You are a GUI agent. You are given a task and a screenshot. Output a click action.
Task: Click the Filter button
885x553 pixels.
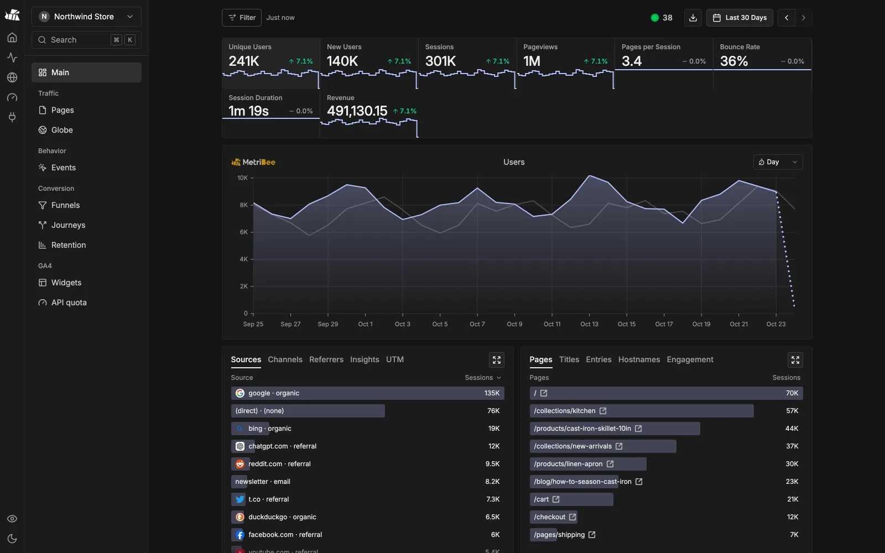click(x=242, y=18)
